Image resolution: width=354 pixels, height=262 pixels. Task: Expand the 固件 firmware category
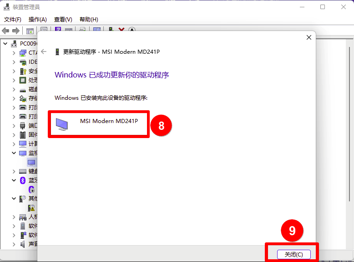14,135
